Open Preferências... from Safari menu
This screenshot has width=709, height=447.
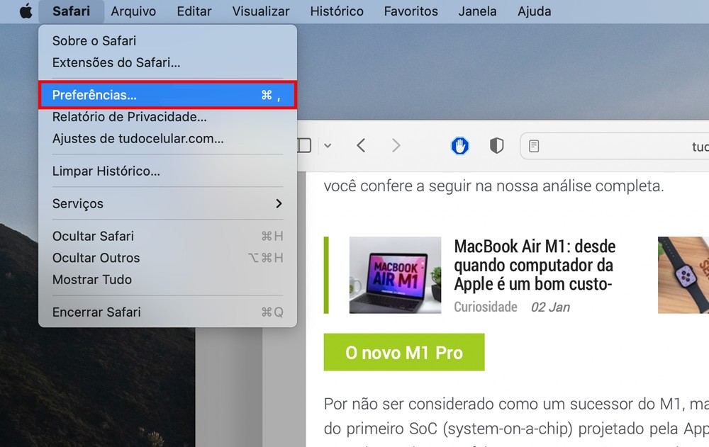(168, 95)
